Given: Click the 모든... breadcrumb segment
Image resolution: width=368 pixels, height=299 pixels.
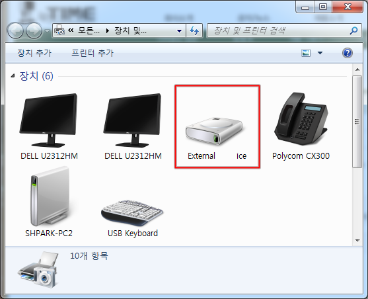Looking at the screenshot, I should point(89,30).
